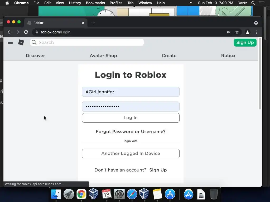Screen dimensions: 270x202
Task: Click the green Chrome window zoom button
Action: (19, 22)
